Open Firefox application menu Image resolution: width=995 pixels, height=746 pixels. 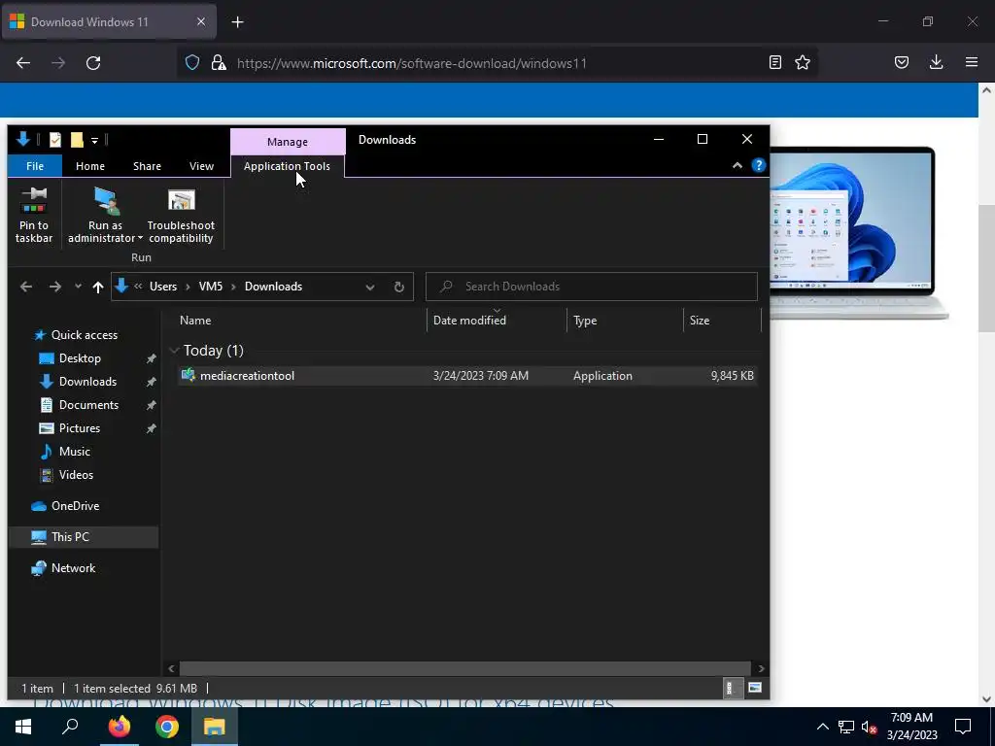point(972,62)
